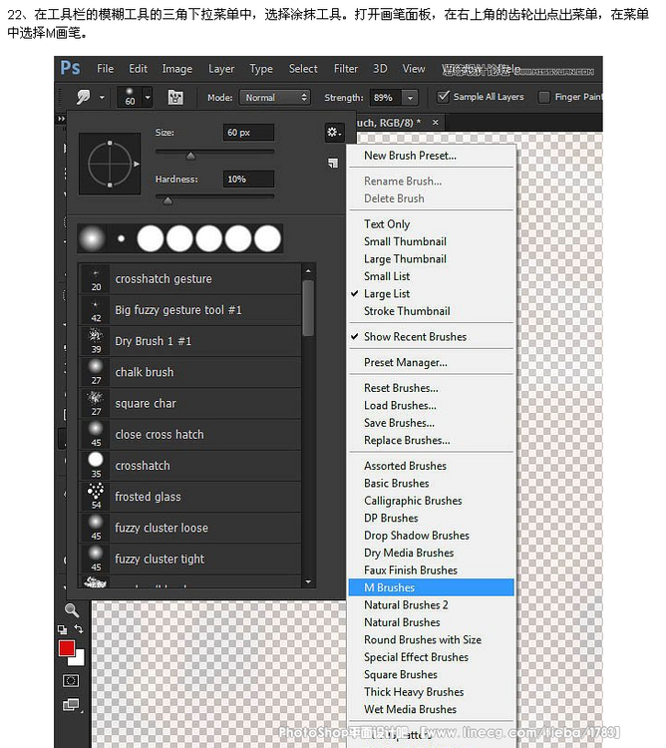Select the chalk brush preset
666x748 pixels.
tap(189, 372)
